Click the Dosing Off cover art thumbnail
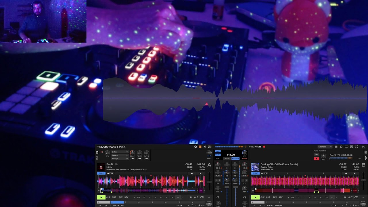 coord(255,167)
